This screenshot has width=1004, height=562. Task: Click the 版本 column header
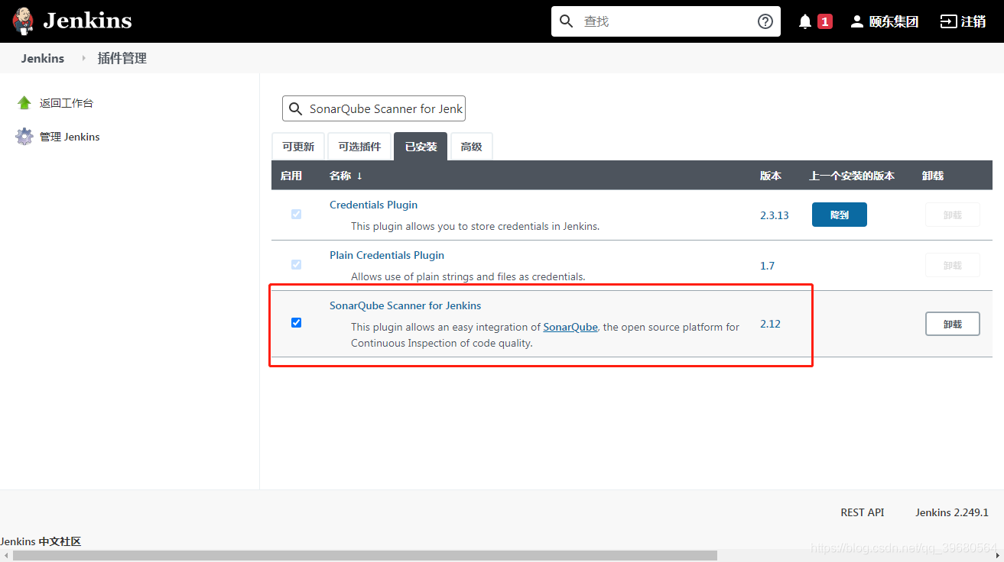point(771,176)
